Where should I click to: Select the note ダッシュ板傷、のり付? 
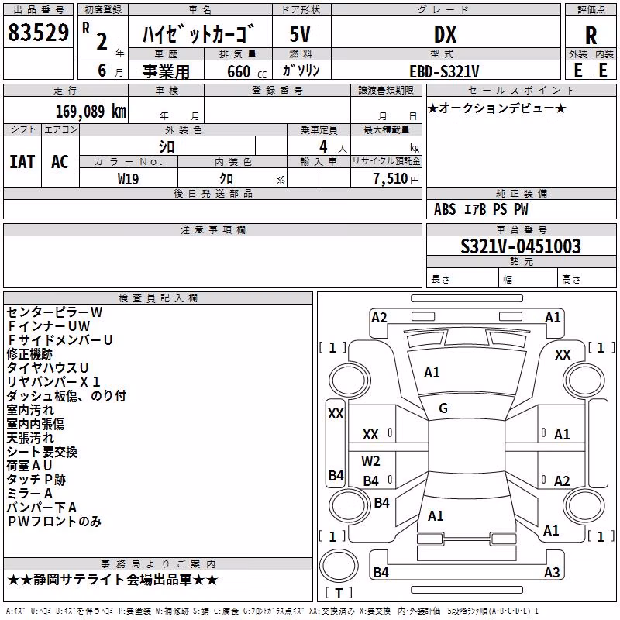tap(66, 396)
